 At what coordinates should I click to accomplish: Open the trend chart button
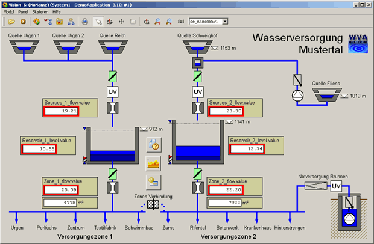pyautogui.click(x=153, y=163)
